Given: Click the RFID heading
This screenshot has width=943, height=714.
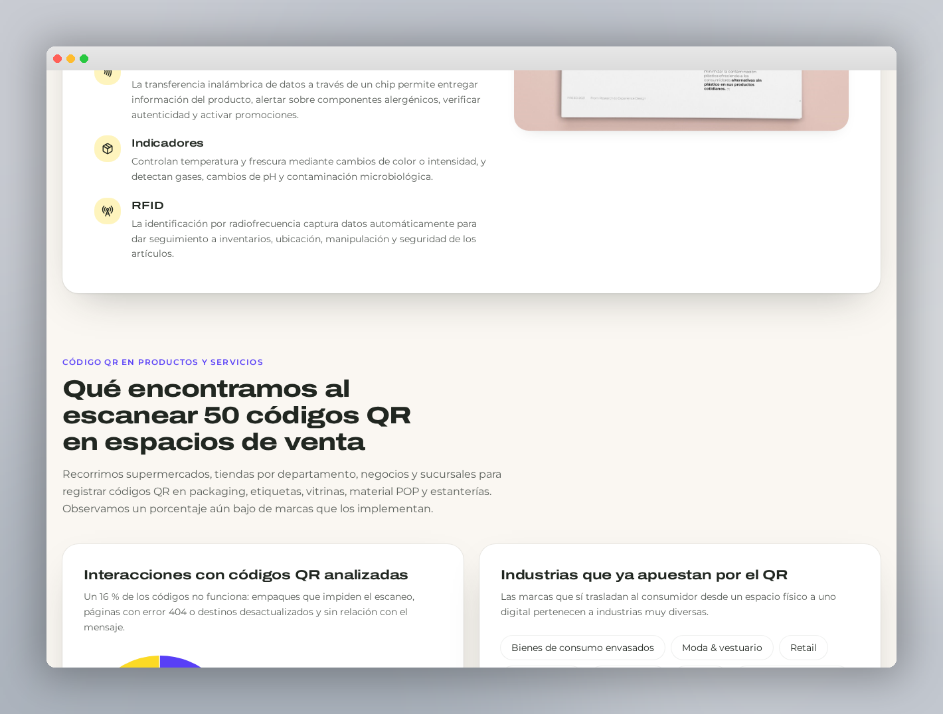Looking at the screenshot, I should [147, 206].
